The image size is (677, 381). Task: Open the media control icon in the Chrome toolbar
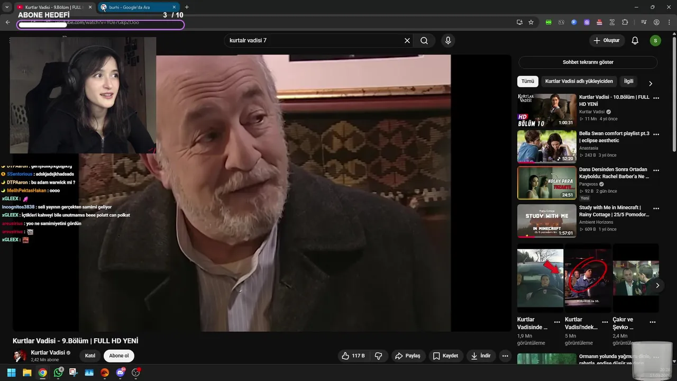644,22
